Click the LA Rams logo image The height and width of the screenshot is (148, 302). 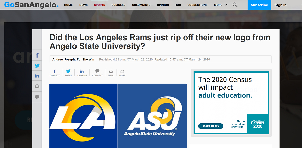point(84,116)
